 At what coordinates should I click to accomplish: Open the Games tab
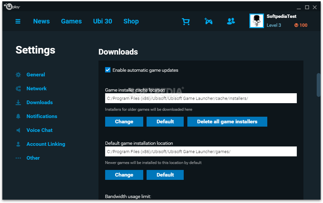(x=71, y=21)
